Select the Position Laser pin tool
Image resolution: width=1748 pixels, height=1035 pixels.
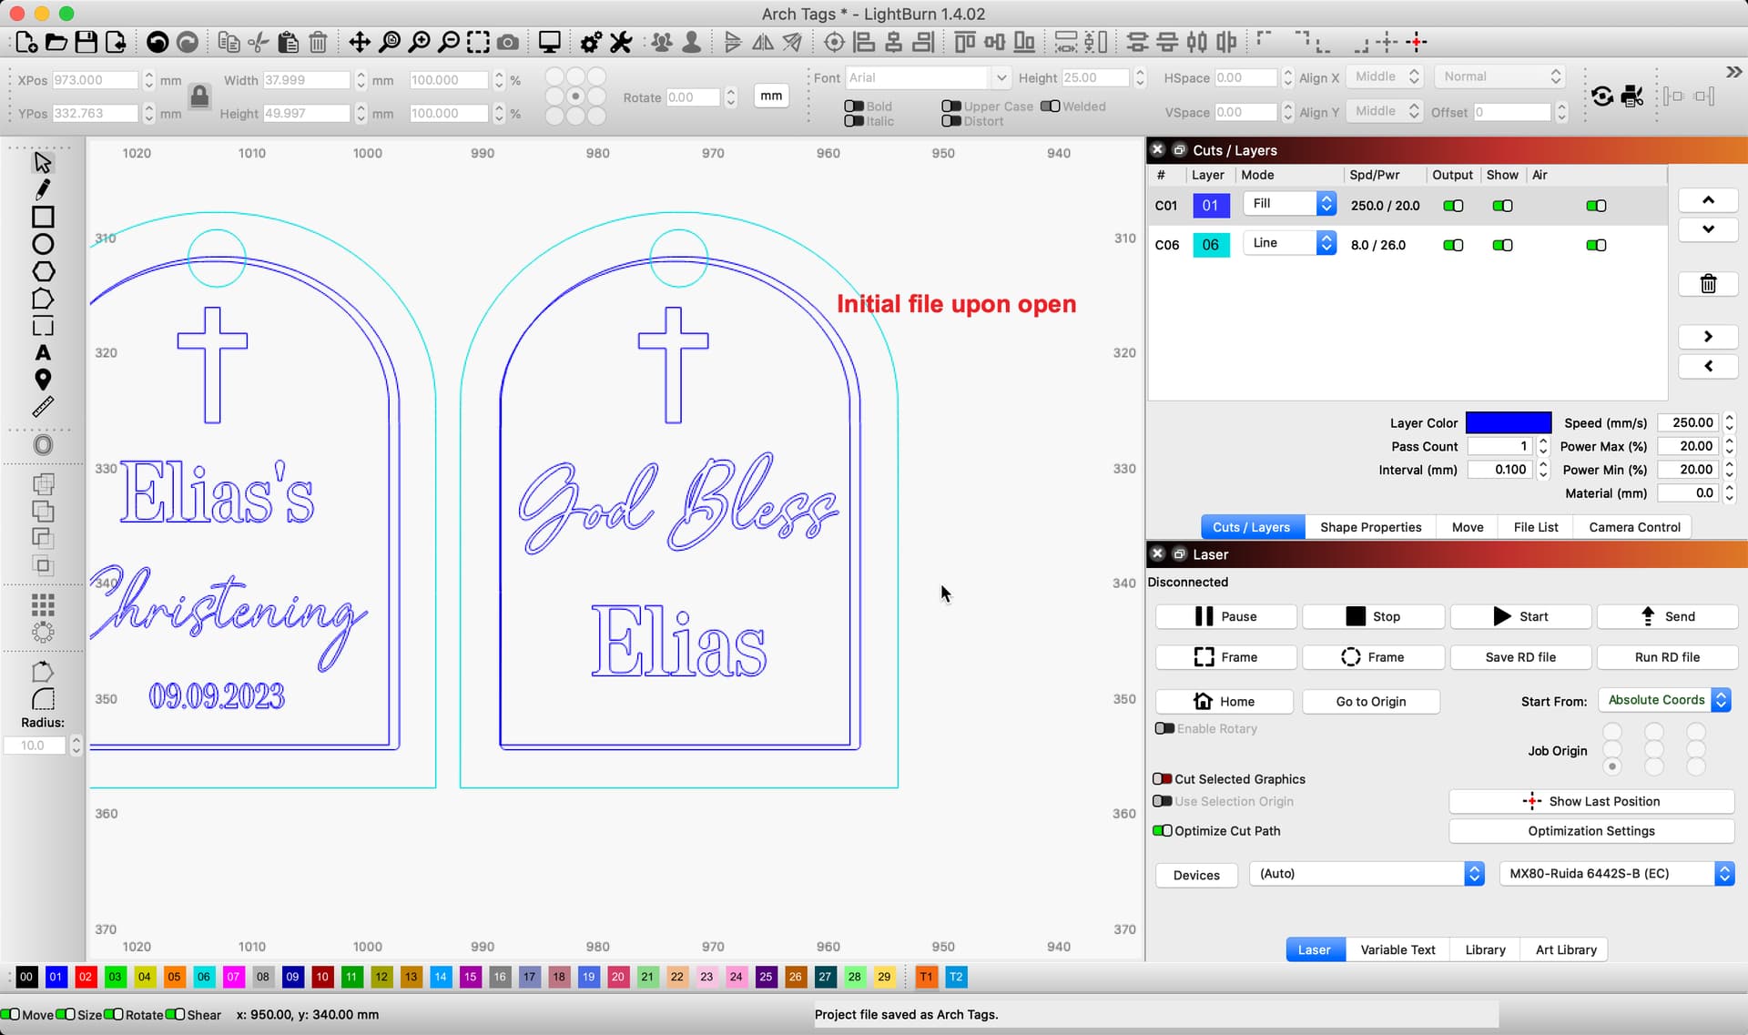pos(43,380)
